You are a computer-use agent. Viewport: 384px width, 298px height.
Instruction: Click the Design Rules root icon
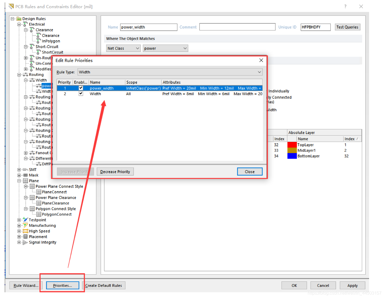click(x=19, y=19)
